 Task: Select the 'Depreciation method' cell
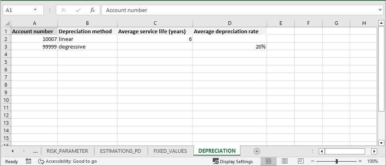[x=87, y=31]
